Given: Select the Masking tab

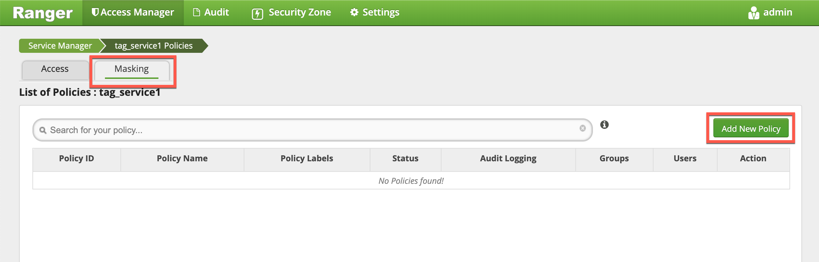Looking at the screenshot, I should tap(132, 69).
